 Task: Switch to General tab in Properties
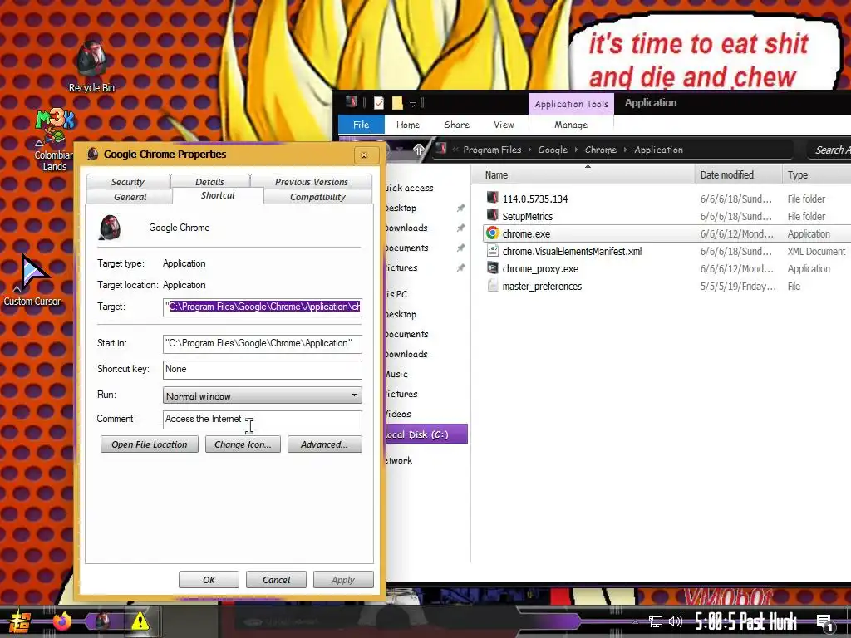click(x=130, y=197)
